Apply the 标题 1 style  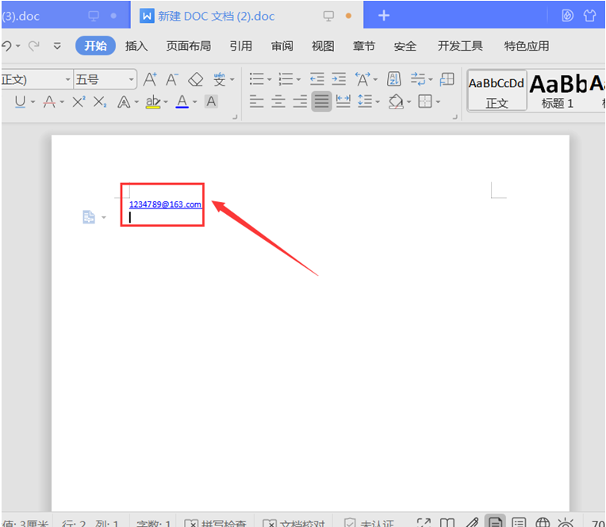(x=558, y=91)
